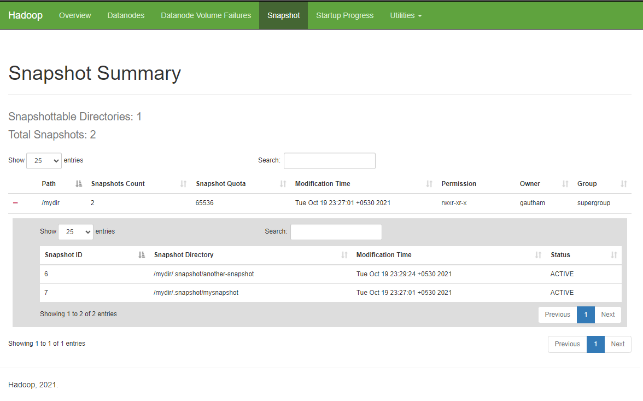
Task: Click 'Total Snapshots: 2' text
Action: tap(52, 135)
